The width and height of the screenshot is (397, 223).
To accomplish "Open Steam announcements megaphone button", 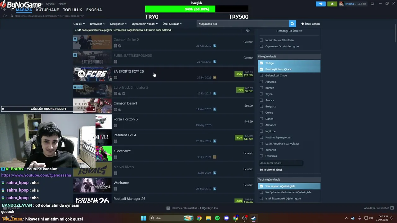I will pyautogui.click(x=321, y=4).
